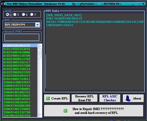Image resolution: width=147 pixels, height=121 pixels.
Task: Click the [SER_PROG_DATA_OUT] line in RPL Data
Action: (64, 15)
